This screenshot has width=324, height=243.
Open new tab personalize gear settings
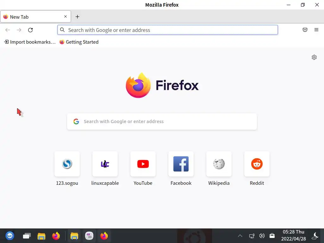[x=314, y=57]
